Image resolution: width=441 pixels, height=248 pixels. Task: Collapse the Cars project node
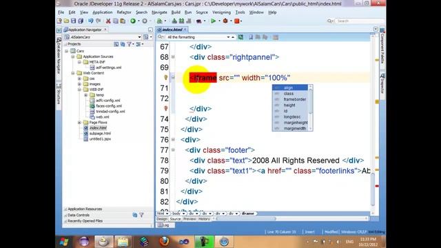click(67, 51)
